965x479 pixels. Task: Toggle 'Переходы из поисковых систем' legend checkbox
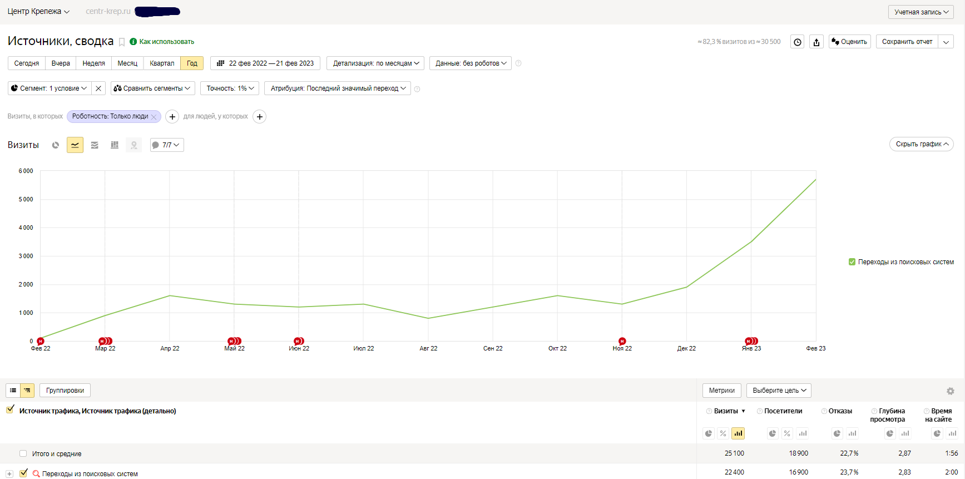tap(852, 262)
